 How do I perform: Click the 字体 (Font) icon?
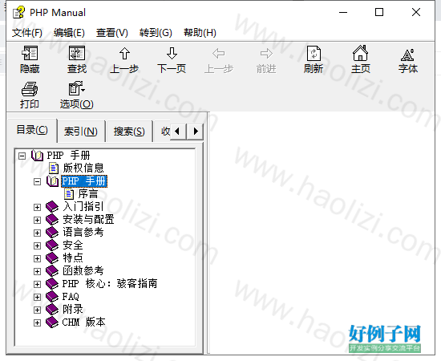407,55
